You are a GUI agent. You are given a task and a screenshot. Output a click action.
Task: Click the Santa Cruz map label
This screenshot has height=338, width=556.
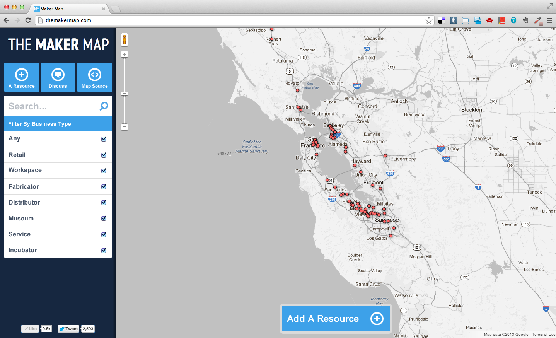368,284
